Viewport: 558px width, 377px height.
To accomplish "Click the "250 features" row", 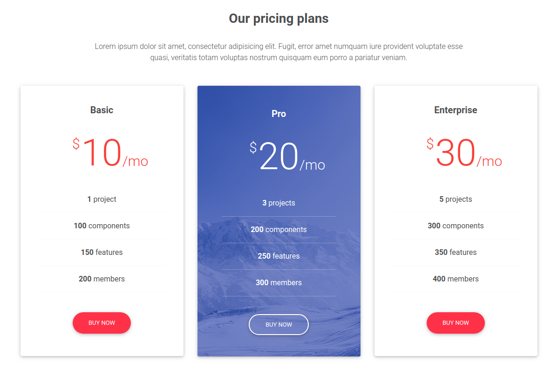I will 279,256.
